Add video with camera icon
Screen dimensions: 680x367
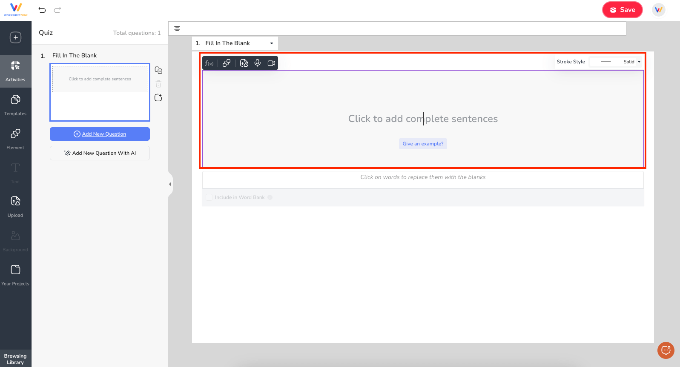tap(271, 63)
